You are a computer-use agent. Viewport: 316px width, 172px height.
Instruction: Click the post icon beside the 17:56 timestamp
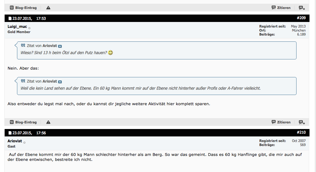tap(10, 133)
